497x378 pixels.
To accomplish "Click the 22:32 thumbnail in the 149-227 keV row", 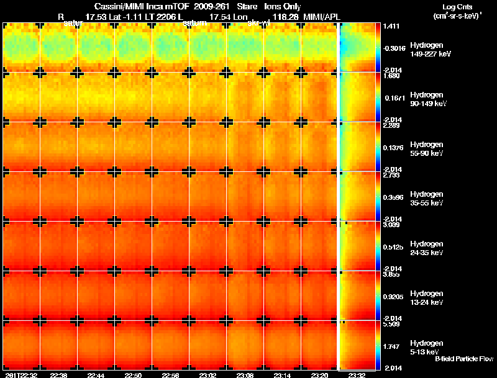I will point(21,48).
